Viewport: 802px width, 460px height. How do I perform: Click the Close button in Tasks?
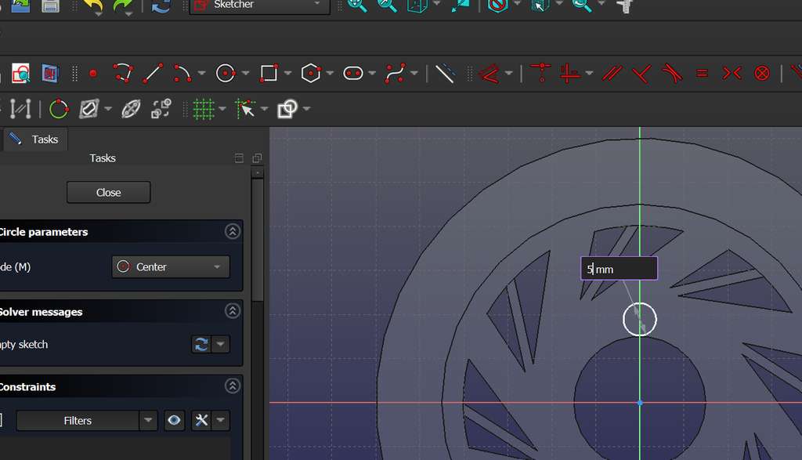[x=108, y=193]
